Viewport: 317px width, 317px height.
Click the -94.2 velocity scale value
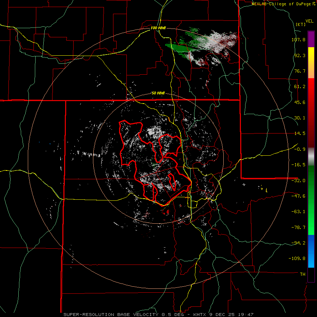coord(298,243)
